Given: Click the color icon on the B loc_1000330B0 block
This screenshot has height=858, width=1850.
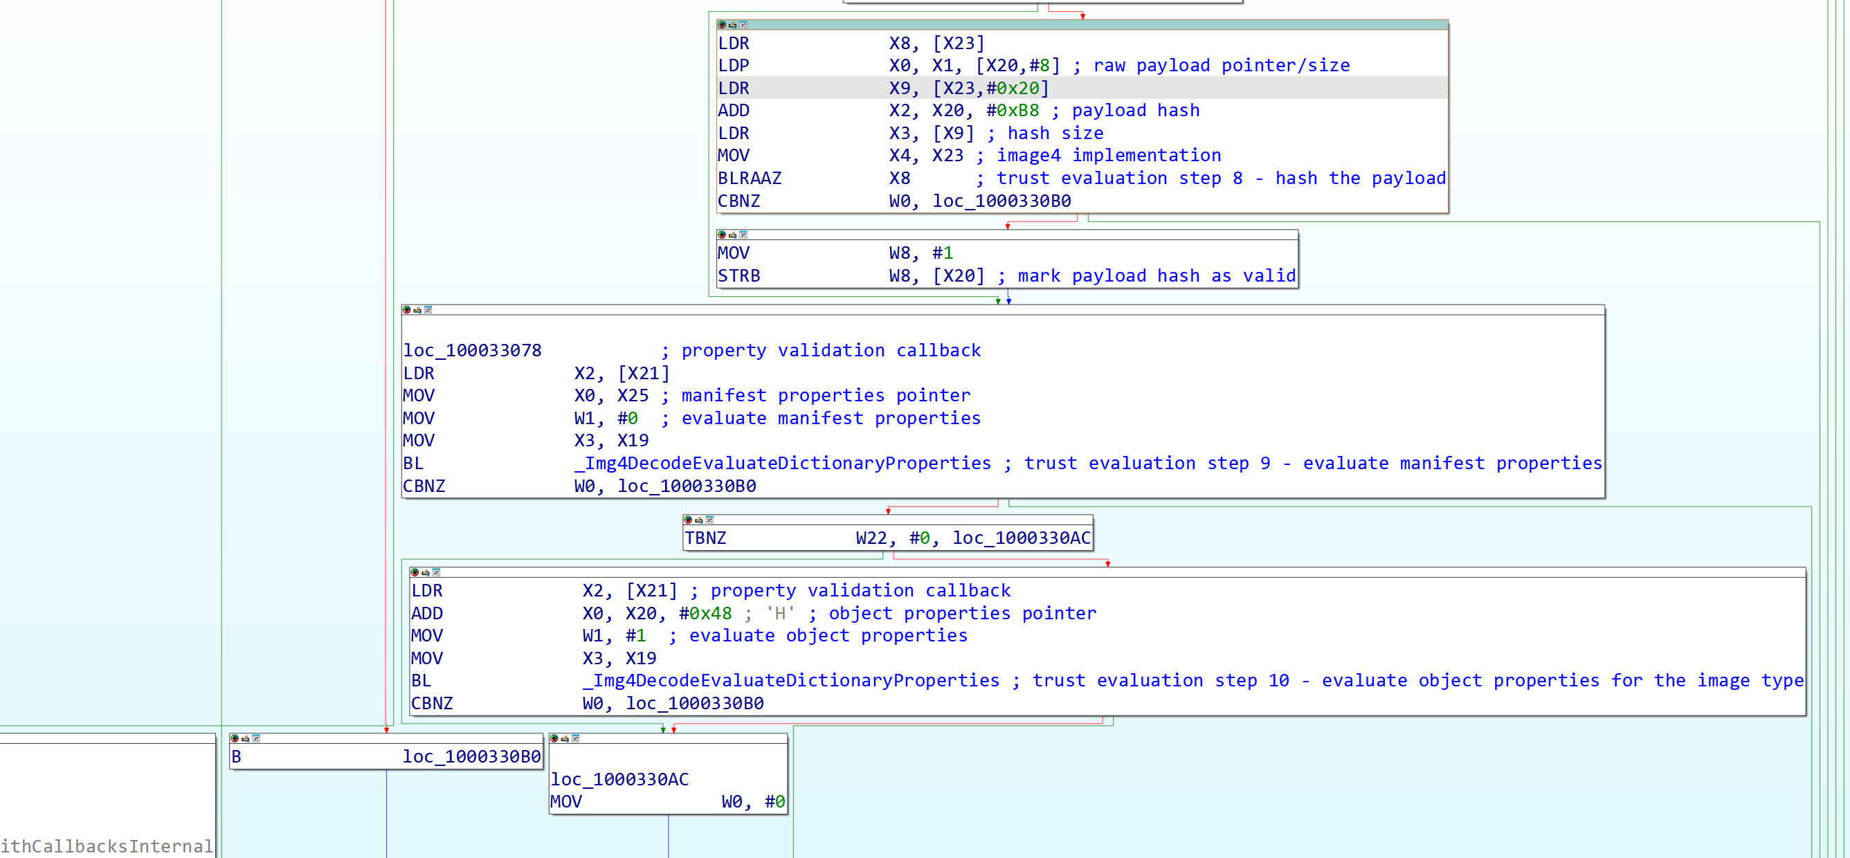Looking at the screenshot, I should (x=234, y=739).
